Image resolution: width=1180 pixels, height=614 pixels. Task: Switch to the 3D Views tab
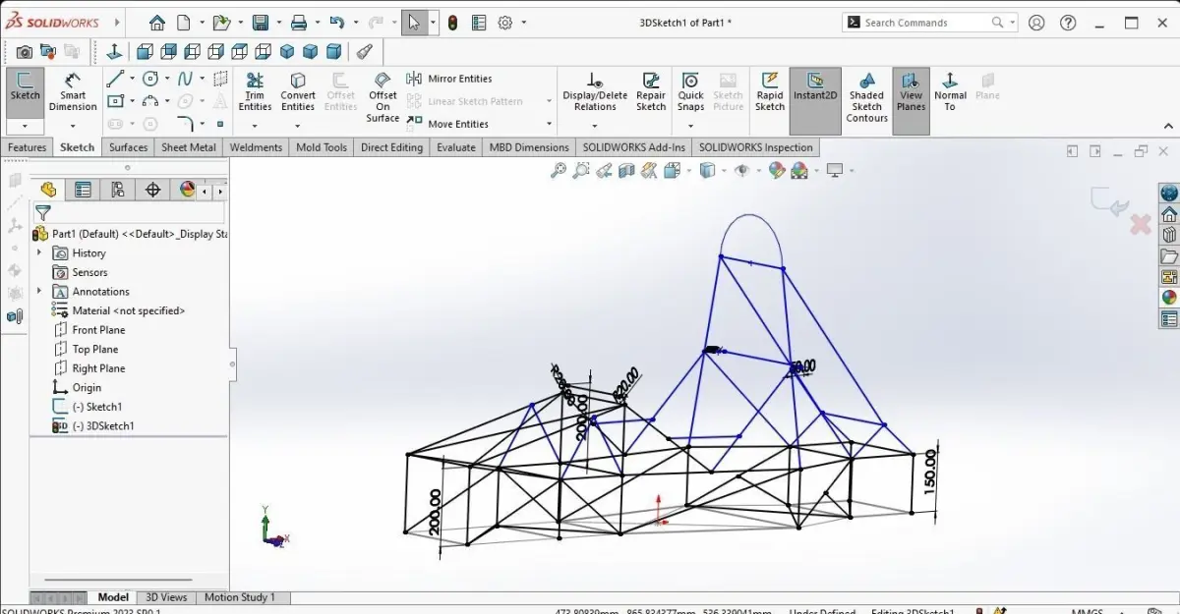click(x=166, y=597)
